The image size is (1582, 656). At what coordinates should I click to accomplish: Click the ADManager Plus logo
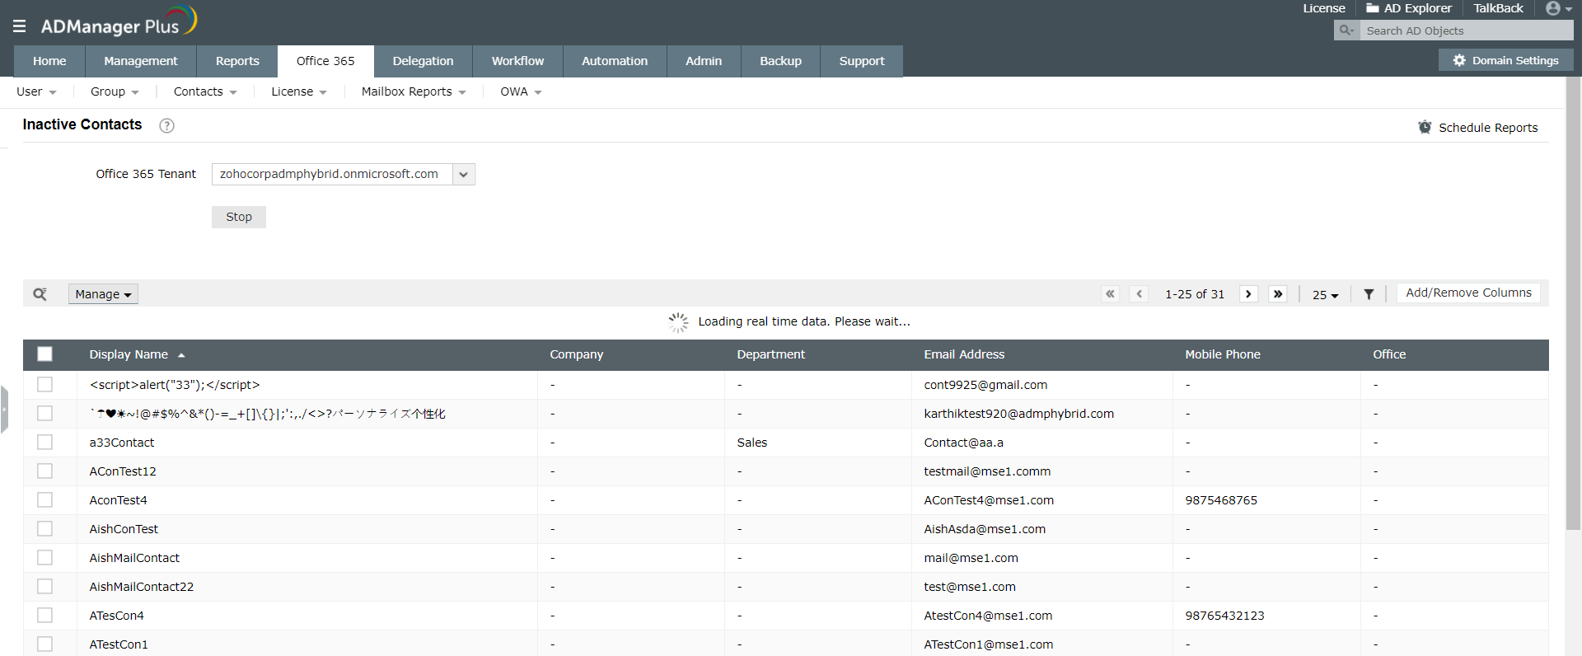(119, 22)
